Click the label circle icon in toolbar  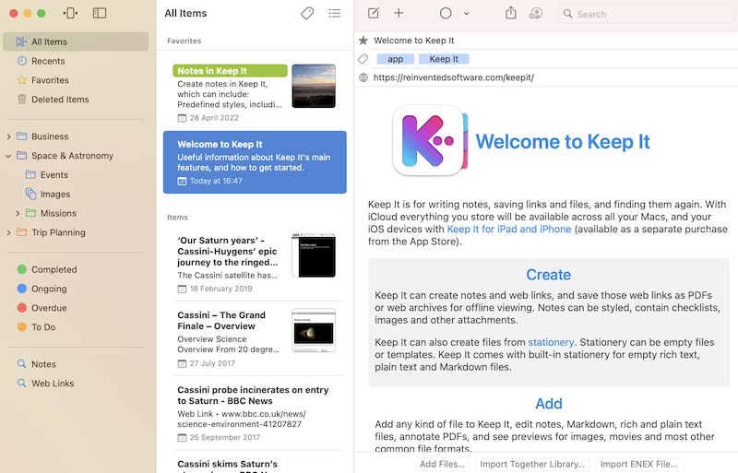coord(446,13)
